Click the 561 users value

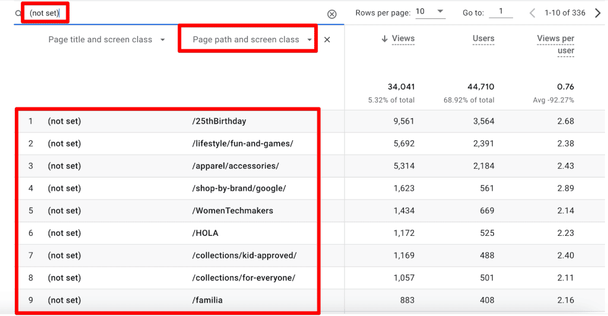pos(487,188)
